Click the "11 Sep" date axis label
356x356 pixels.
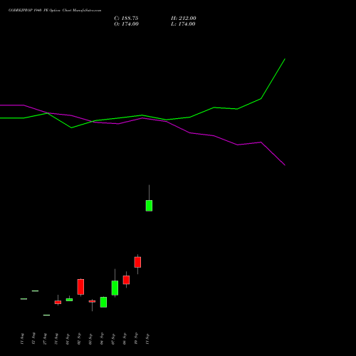click(x=147, y=339)
